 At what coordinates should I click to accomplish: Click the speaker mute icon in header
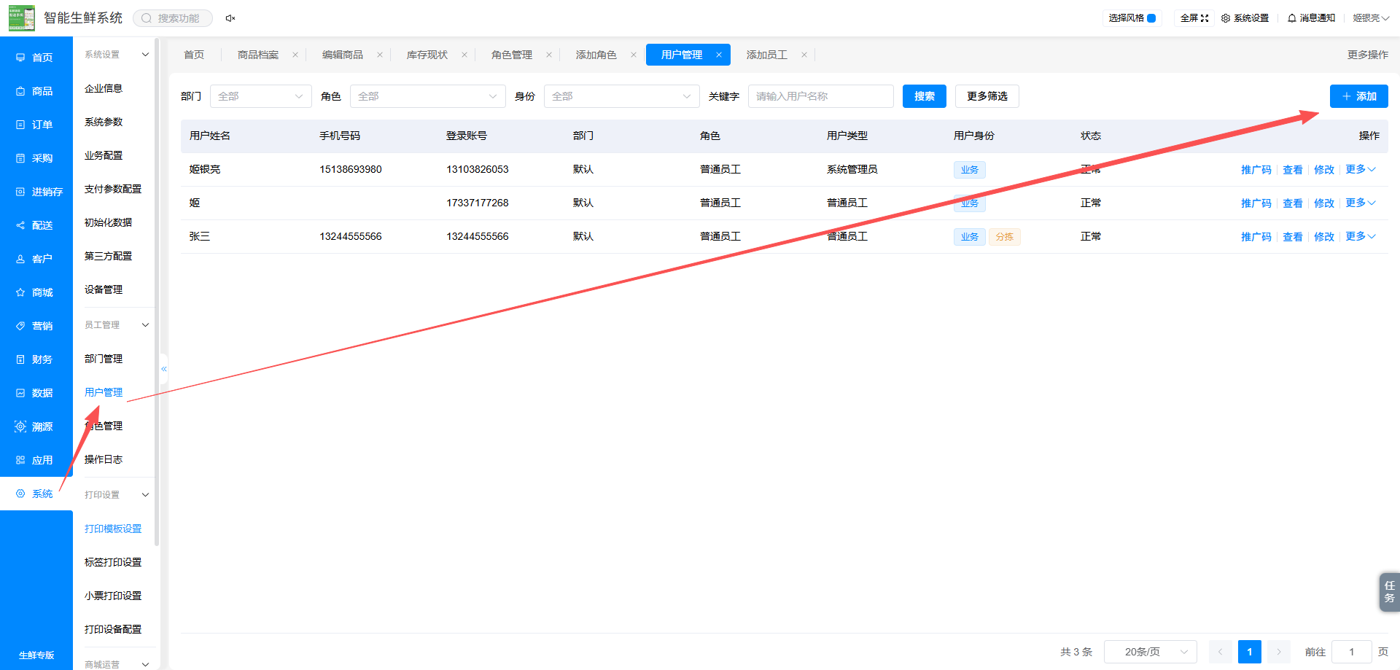pos(230,18)
